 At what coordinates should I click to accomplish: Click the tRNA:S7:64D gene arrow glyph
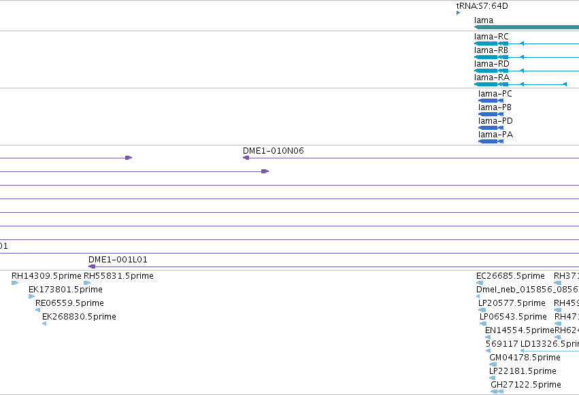click(x=459, y=13)
